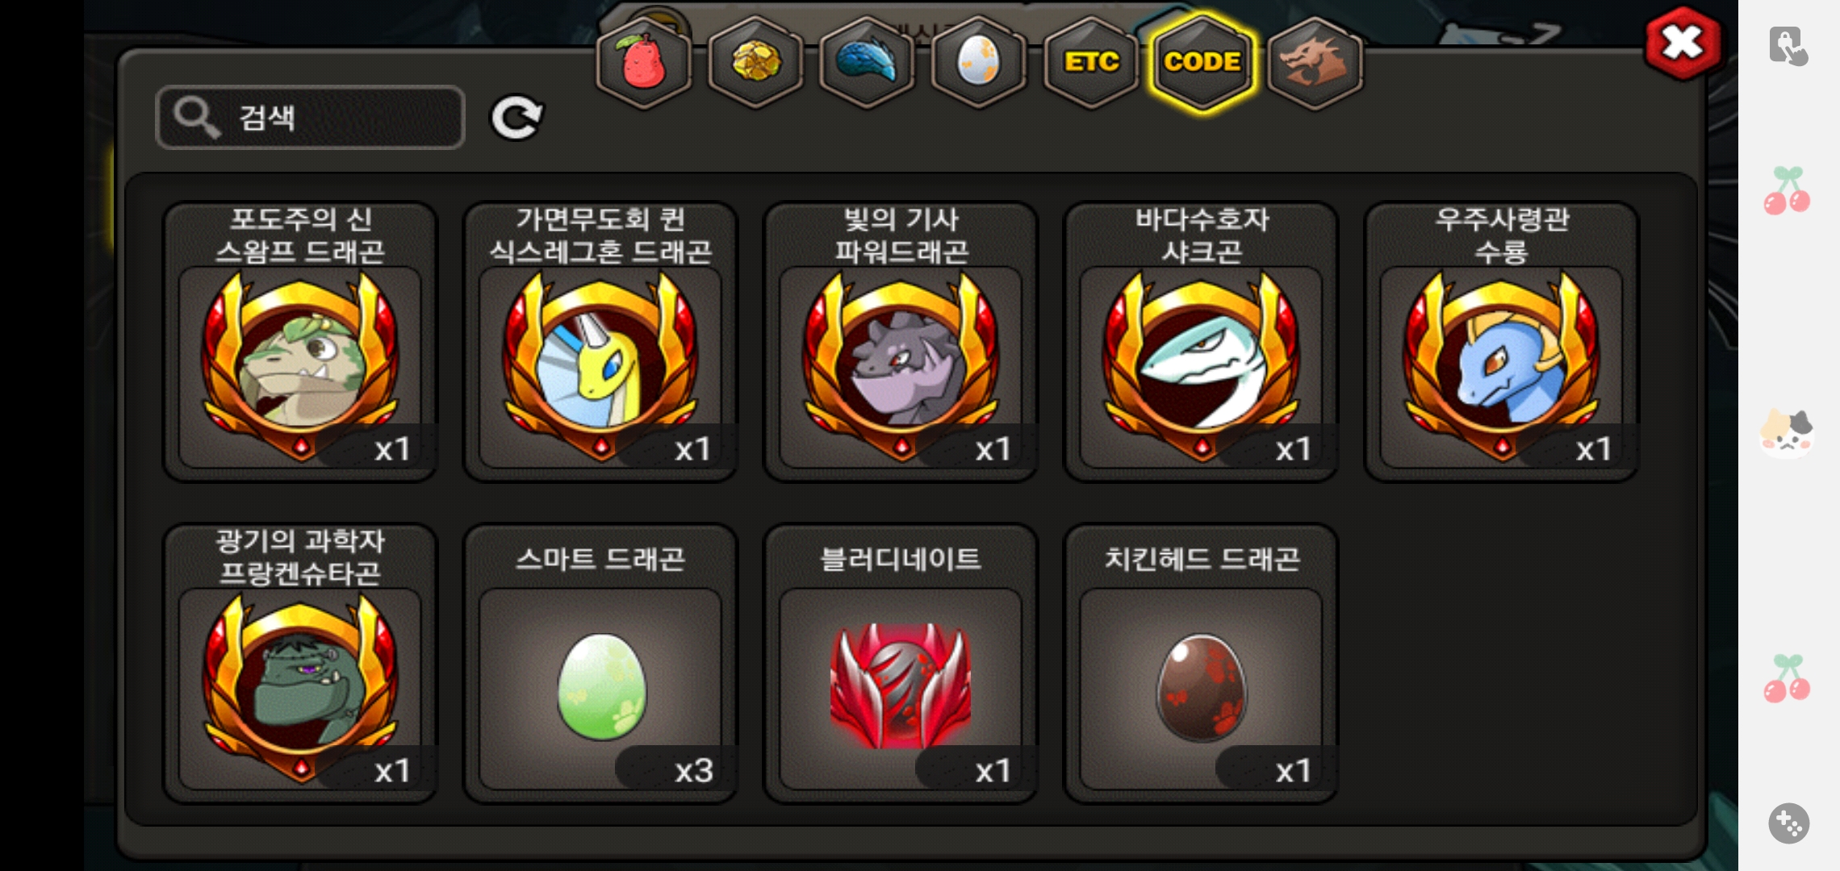Select 포도주의 신 스왐프 드래곤 item
The image size is (1840, 871).
tap(300, 342)
